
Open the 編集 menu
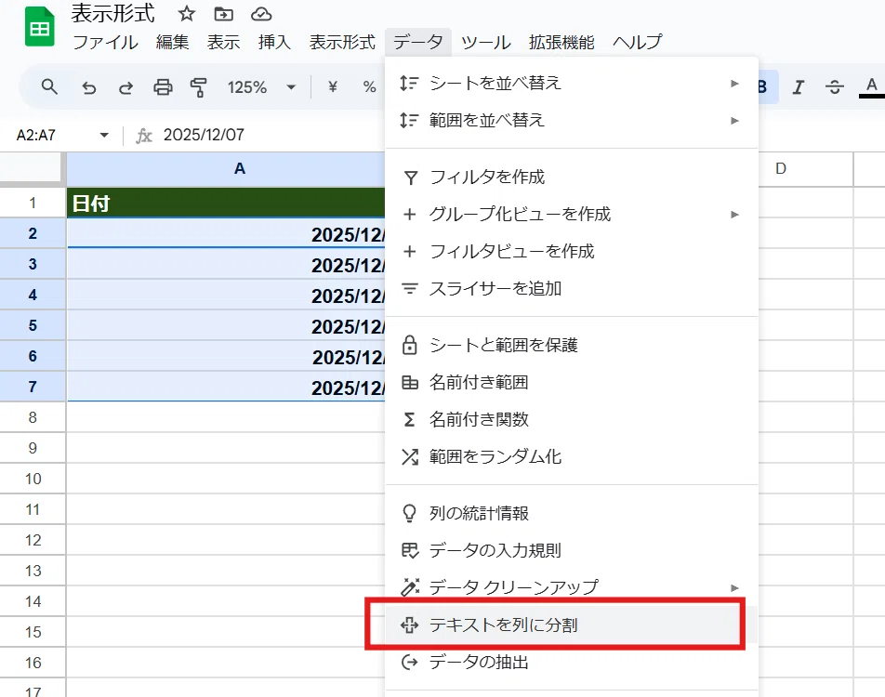click(172, 43)
